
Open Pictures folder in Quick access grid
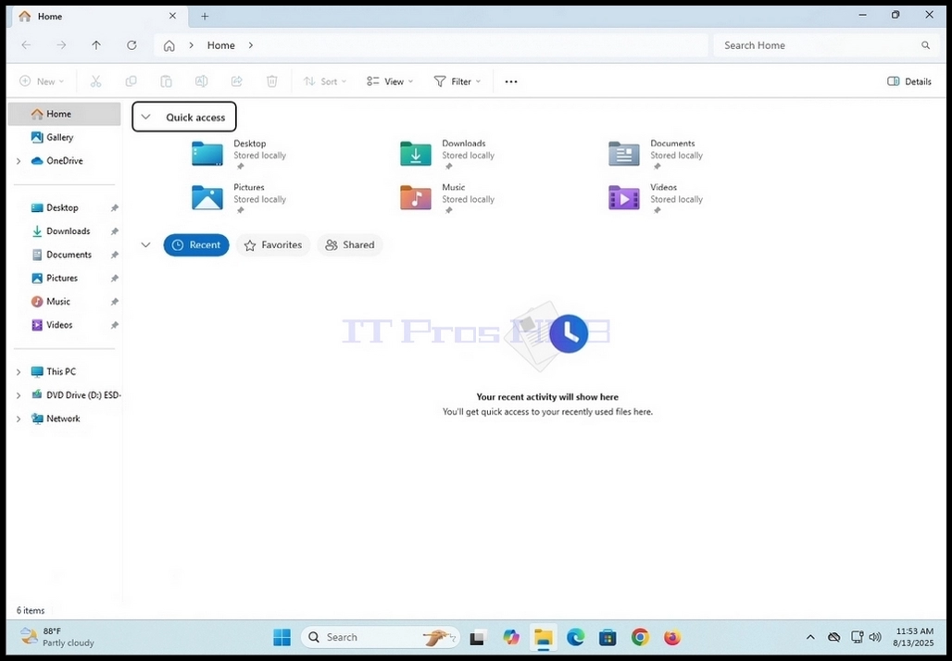click(x=239, y=198)
